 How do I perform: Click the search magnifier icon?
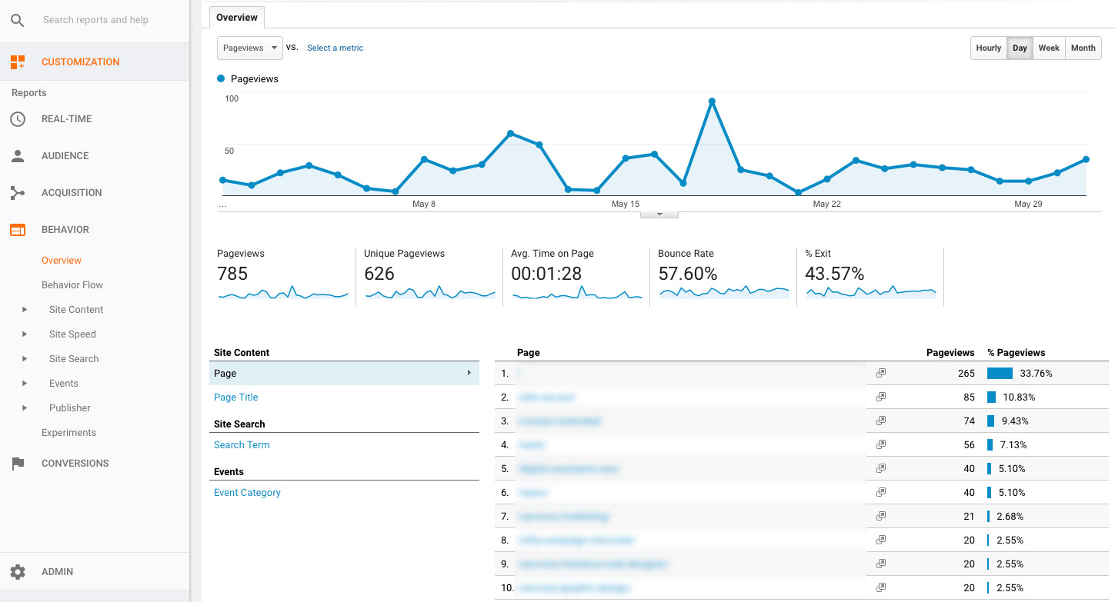[18, 20]
